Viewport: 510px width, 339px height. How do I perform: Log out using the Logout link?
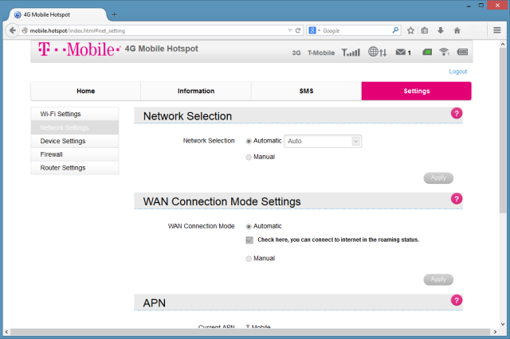pyautogui.click(x=458, y=72)
